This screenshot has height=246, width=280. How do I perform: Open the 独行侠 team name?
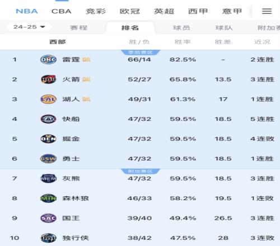tap(76, 238)
